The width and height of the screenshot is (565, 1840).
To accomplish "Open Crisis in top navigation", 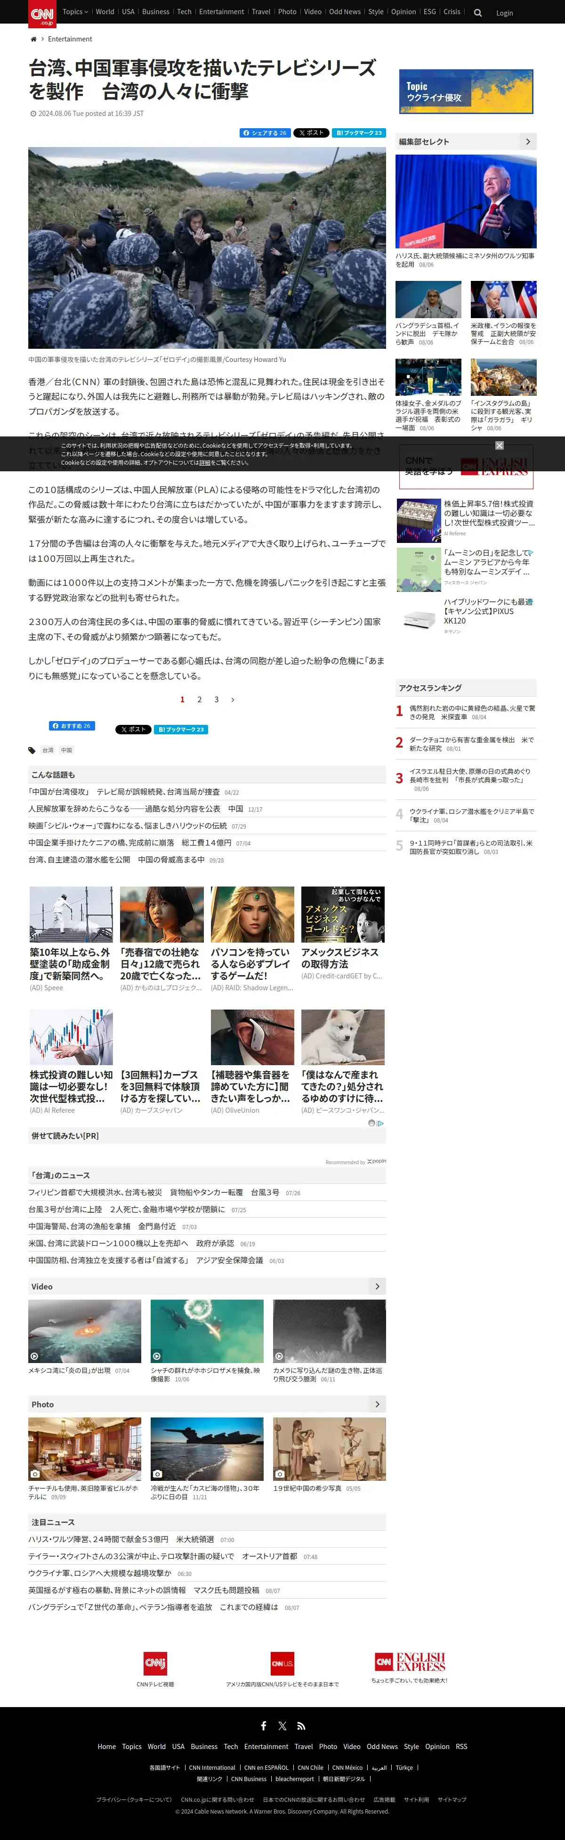I will tap(452, 12).
